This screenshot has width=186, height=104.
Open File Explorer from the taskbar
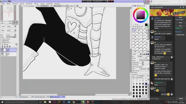pos(45,102)
